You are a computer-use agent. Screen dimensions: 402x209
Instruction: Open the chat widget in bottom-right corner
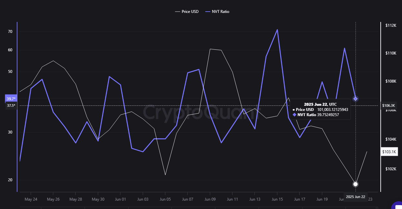(x=397, y=205)
